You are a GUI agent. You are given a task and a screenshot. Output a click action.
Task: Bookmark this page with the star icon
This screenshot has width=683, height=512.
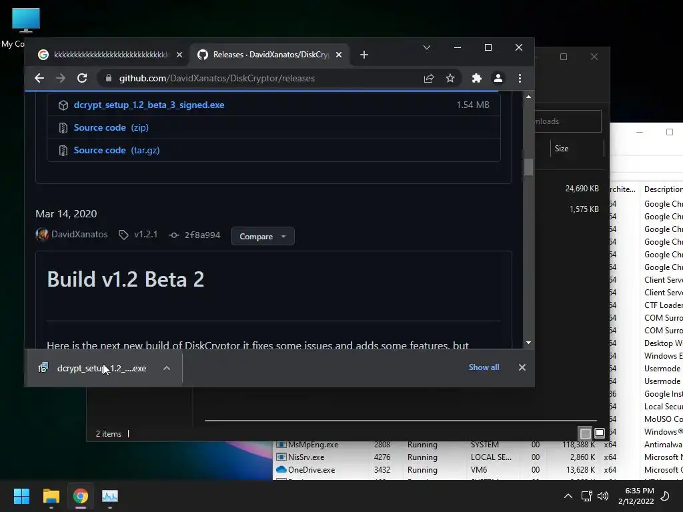[x=450, y=79]
